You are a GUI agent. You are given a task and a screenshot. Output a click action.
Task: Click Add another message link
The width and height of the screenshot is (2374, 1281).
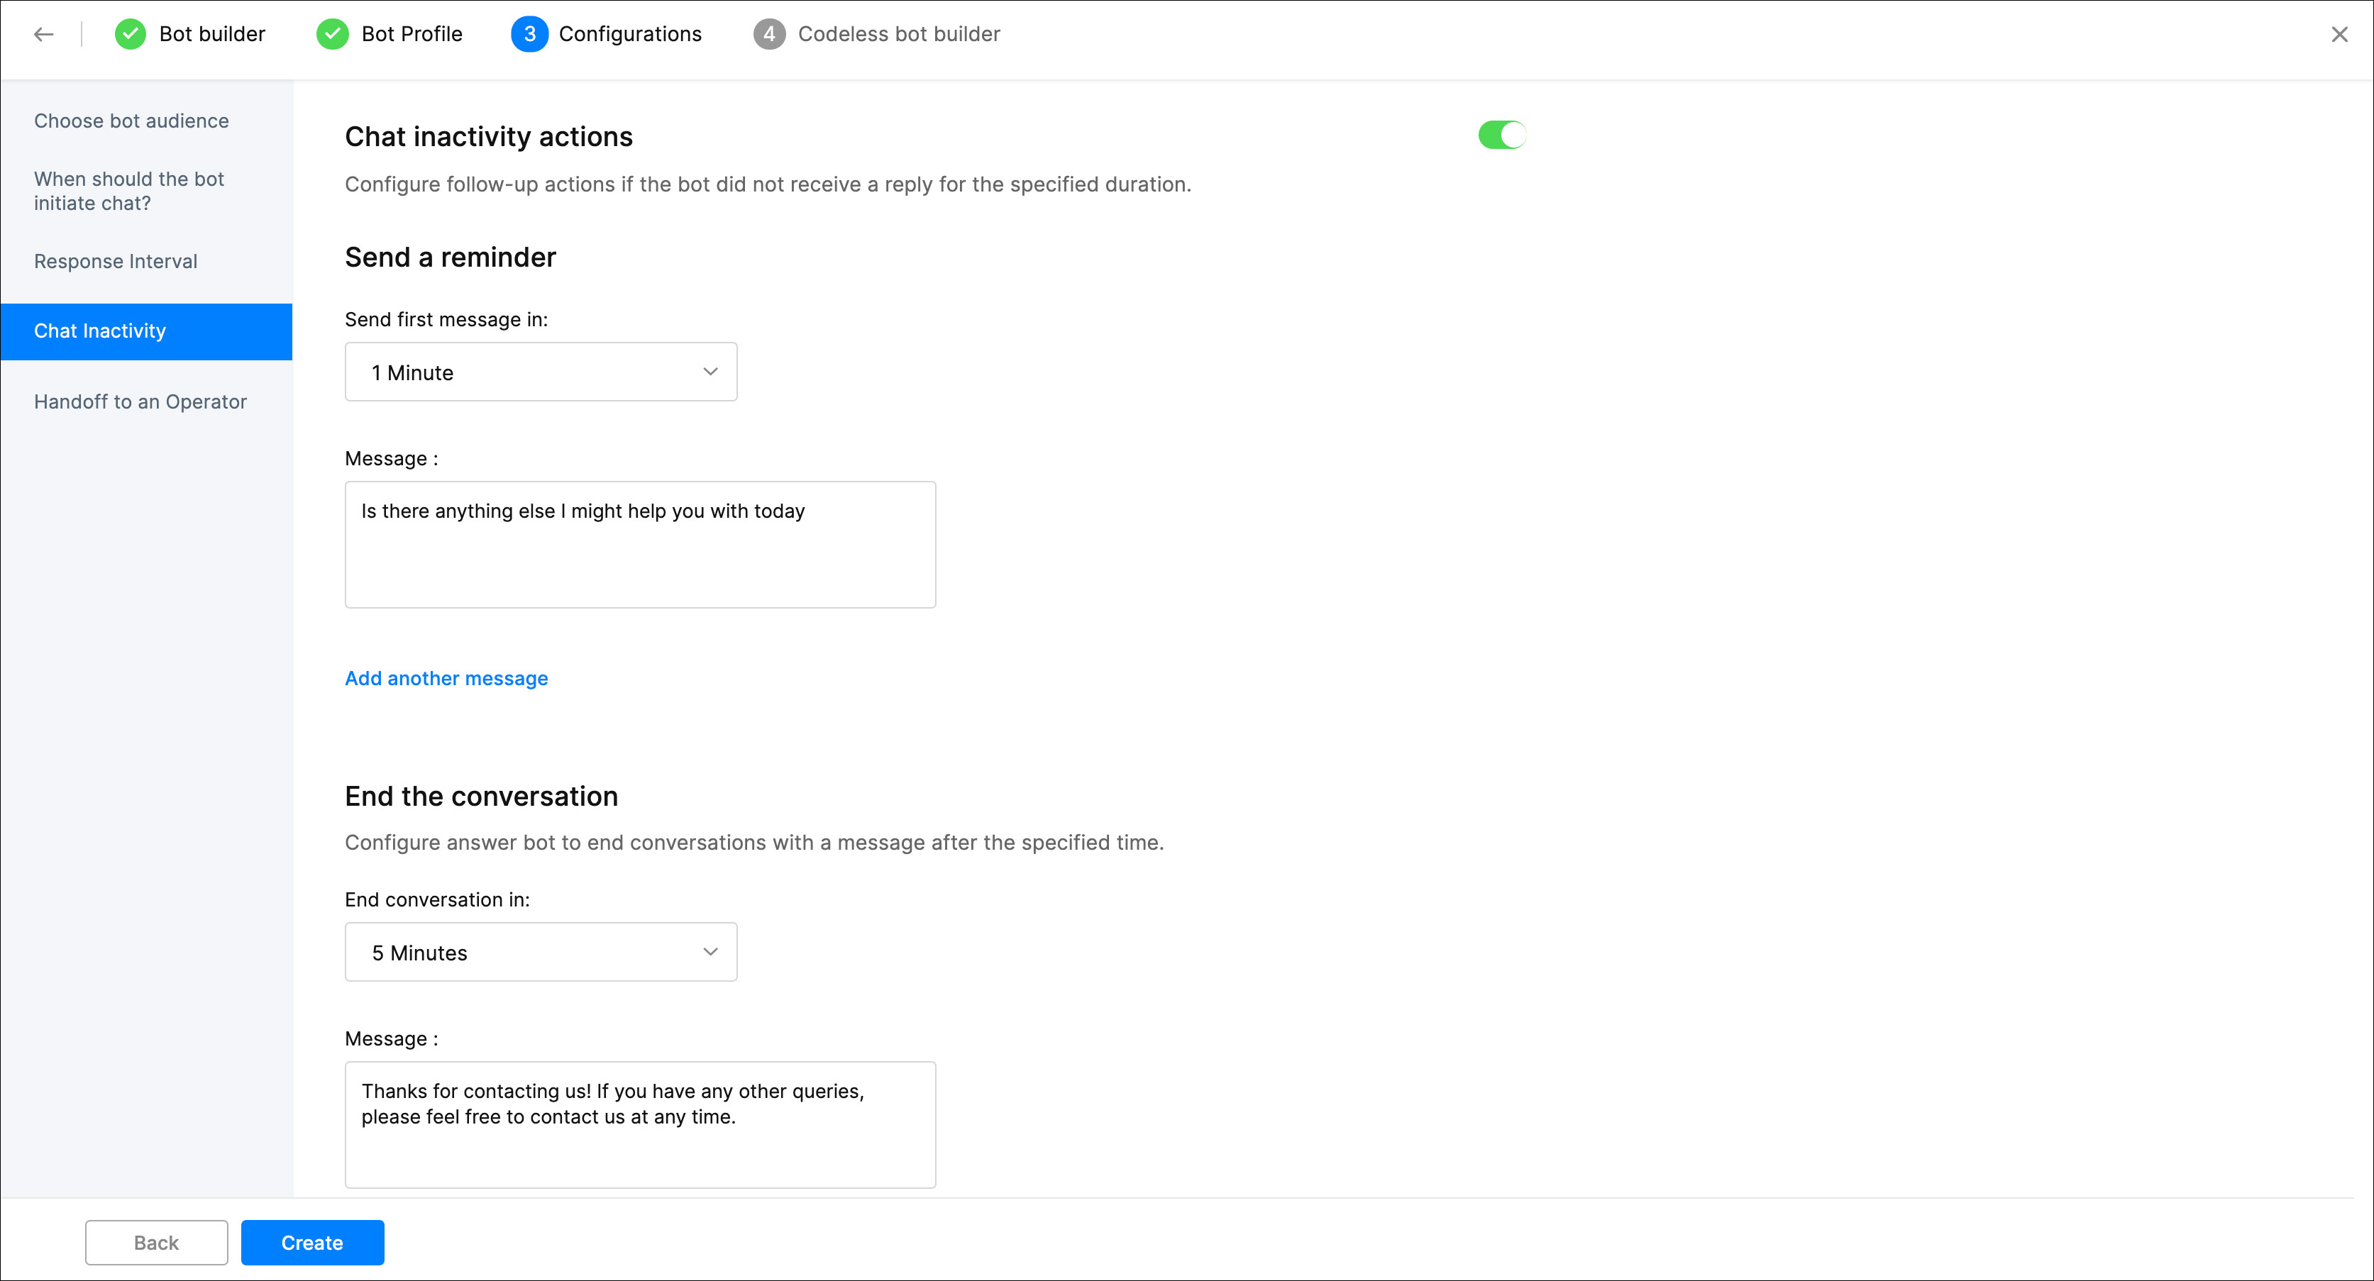pos(446,678)
